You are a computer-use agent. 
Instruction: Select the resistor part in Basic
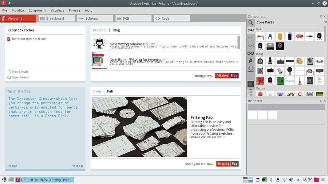pyautogui.click(x=260, y=37)
